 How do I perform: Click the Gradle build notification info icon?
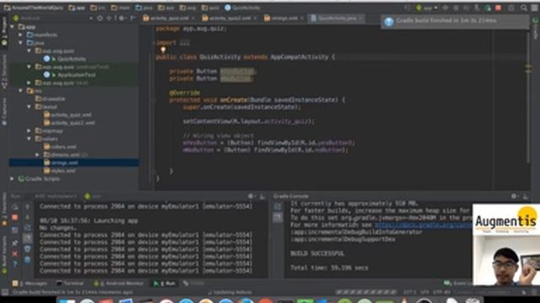(x=389, y=21)
